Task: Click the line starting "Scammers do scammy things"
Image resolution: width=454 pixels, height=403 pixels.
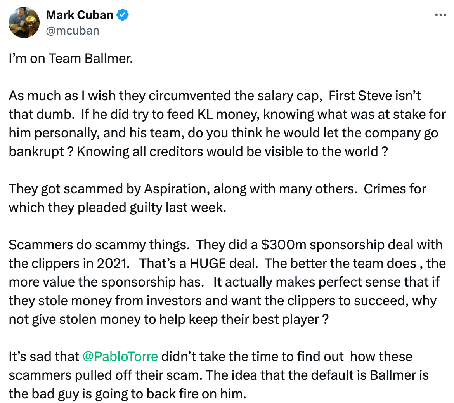Action: (225, 245)
